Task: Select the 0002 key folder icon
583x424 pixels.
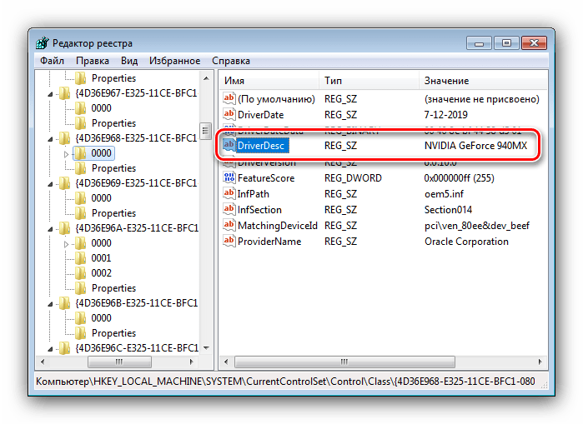Action: point(80,273)
